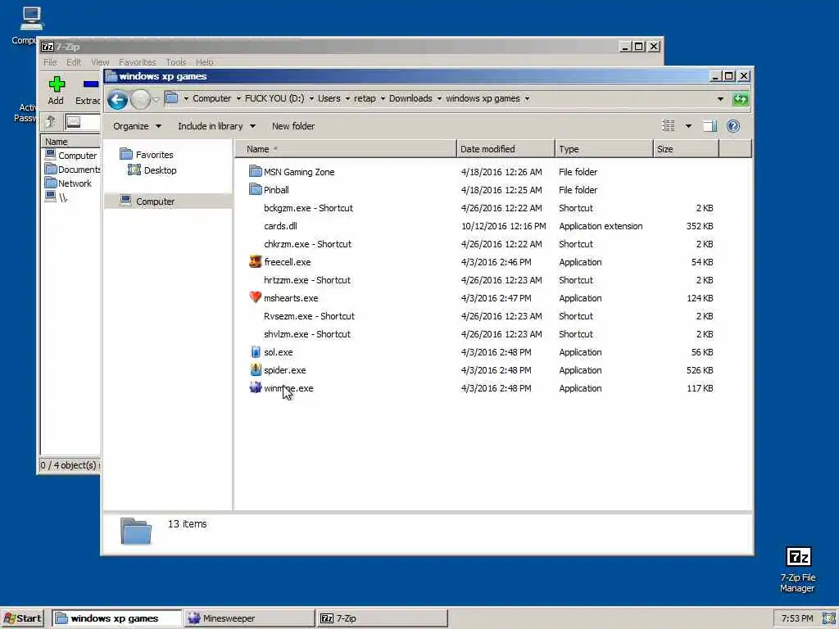
Task: Expand the address bar history dropdown
Action: pyautogui.click(x=720, y=99)
